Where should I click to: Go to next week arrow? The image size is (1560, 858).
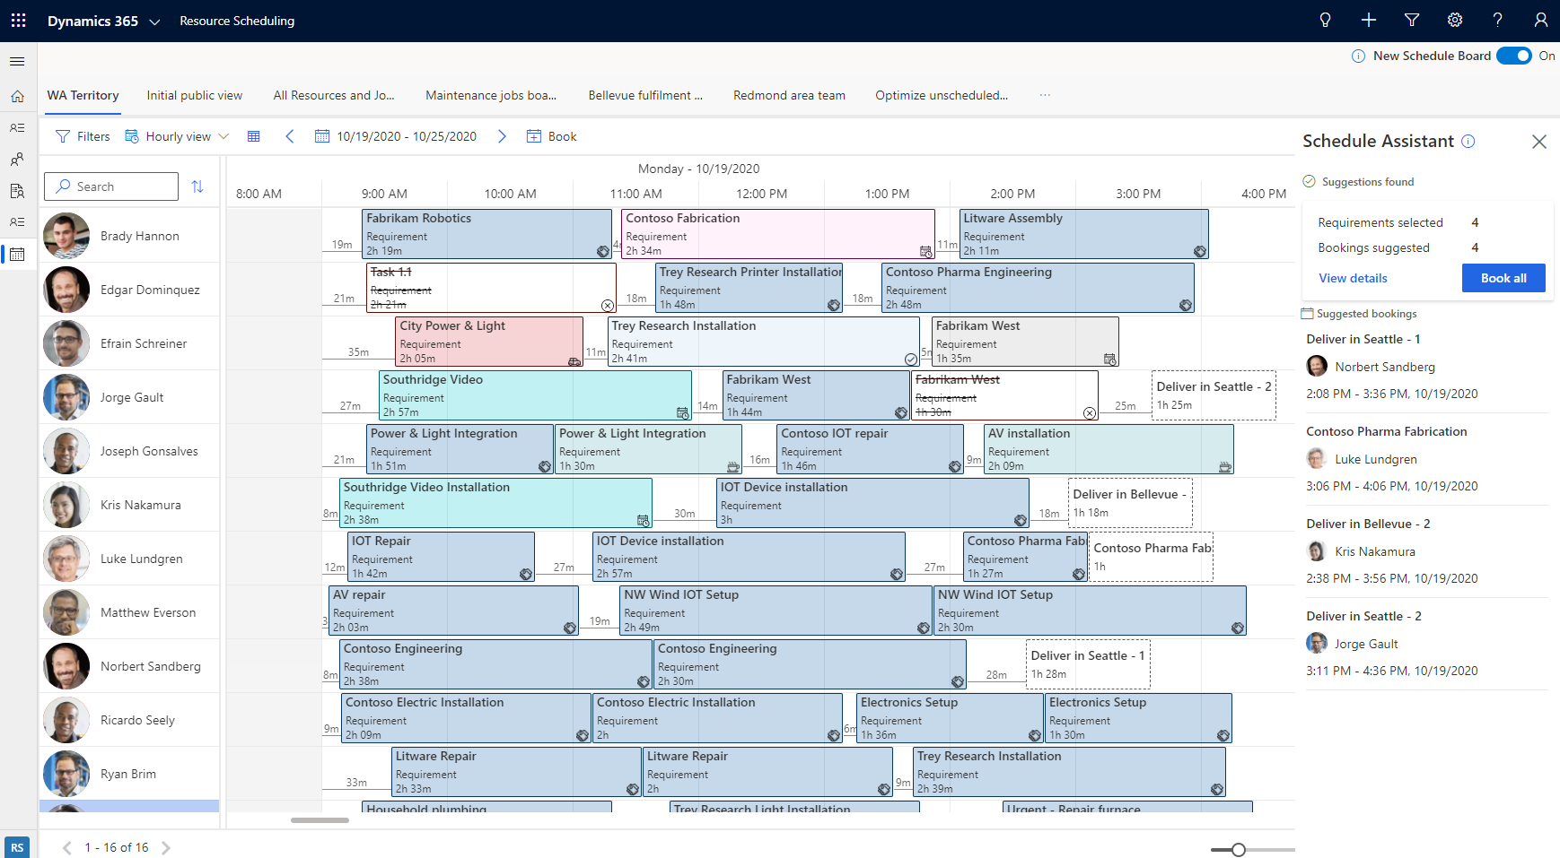(502, 136)
